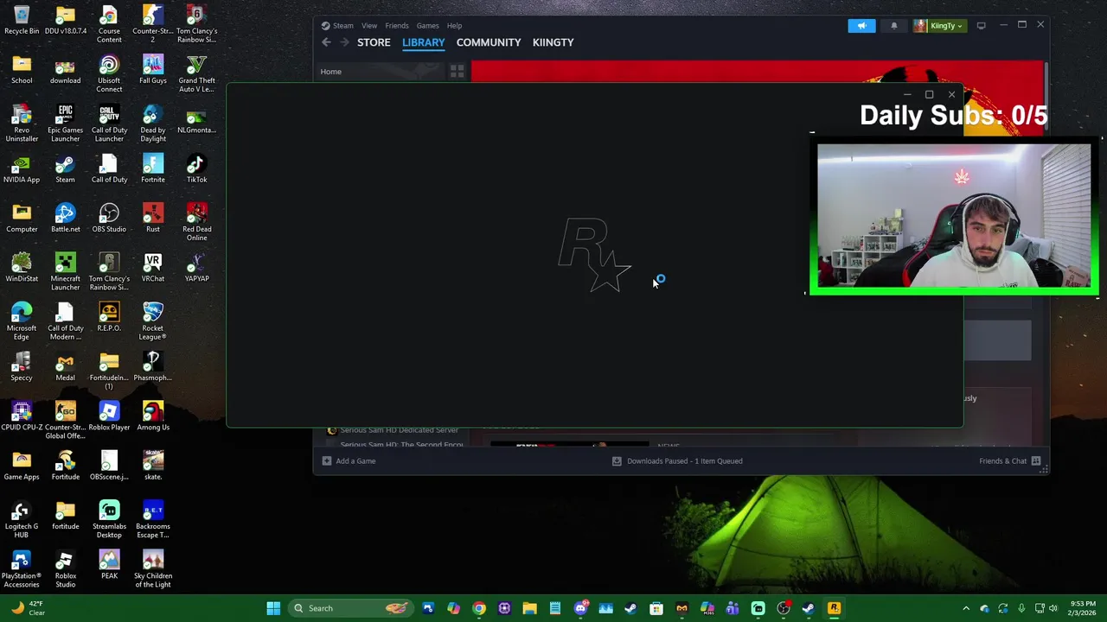Open the Red Dead Online desktop icon
The image size is (1107, 622).
(x=196, y=222)
